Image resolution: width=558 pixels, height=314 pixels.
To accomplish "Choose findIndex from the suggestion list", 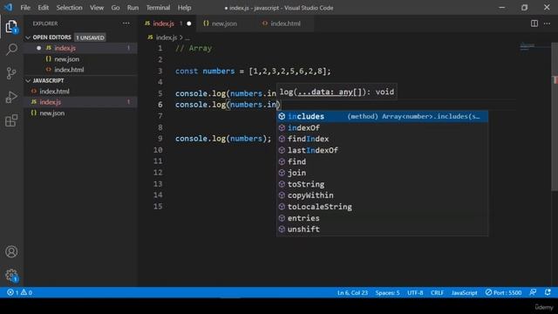I will click(382, 139).
